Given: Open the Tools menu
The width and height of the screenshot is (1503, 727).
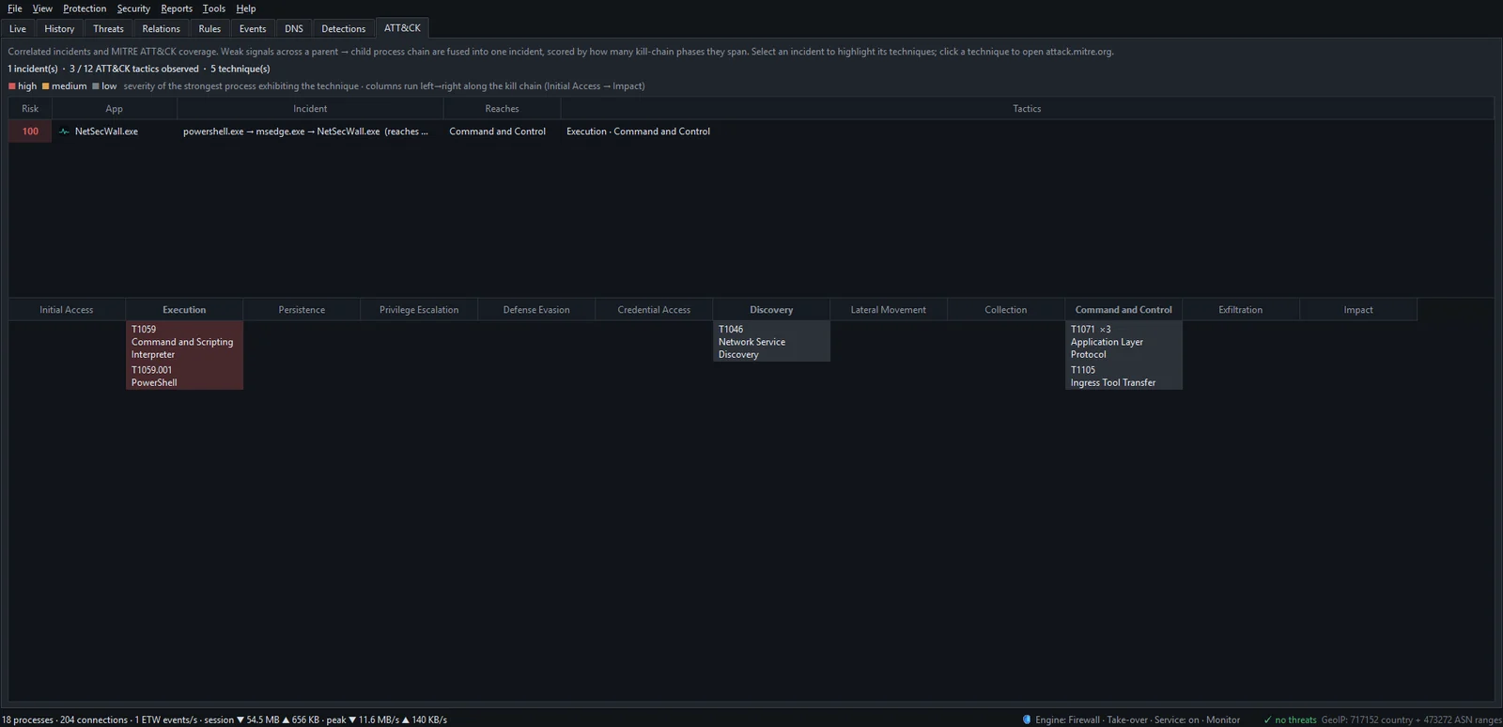Looking at the screenshot, I should [x=214, y=8].
